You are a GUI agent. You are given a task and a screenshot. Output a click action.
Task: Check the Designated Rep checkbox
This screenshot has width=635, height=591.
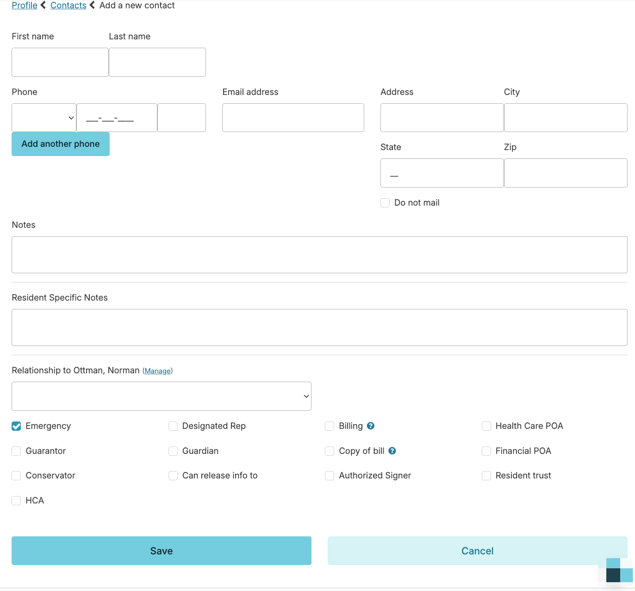click(x=173, y=426)
